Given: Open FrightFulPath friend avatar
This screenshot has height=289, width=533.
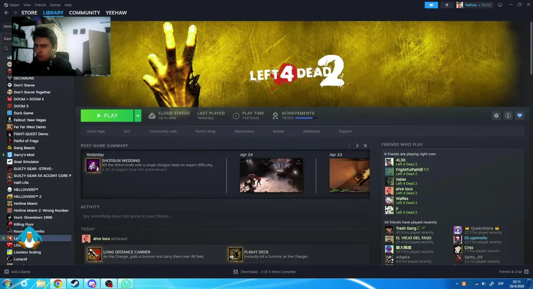Looking at the screenshot, I should click(389, 171).
